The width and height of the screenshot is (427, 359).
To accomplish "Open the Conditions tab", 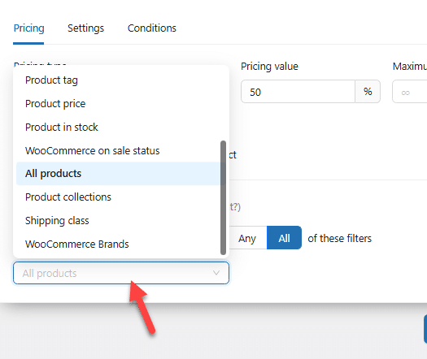I will 152,28.
